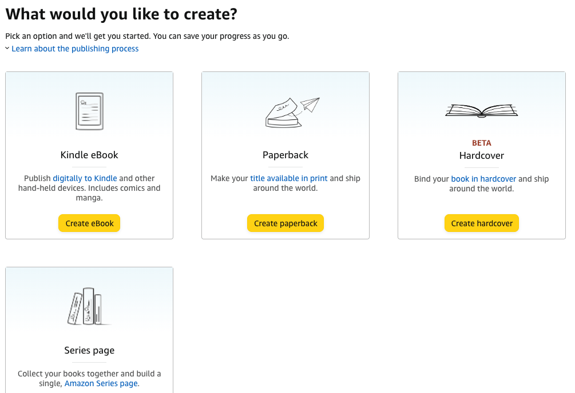Select the Paperback card heading

[x=285, y=155]
